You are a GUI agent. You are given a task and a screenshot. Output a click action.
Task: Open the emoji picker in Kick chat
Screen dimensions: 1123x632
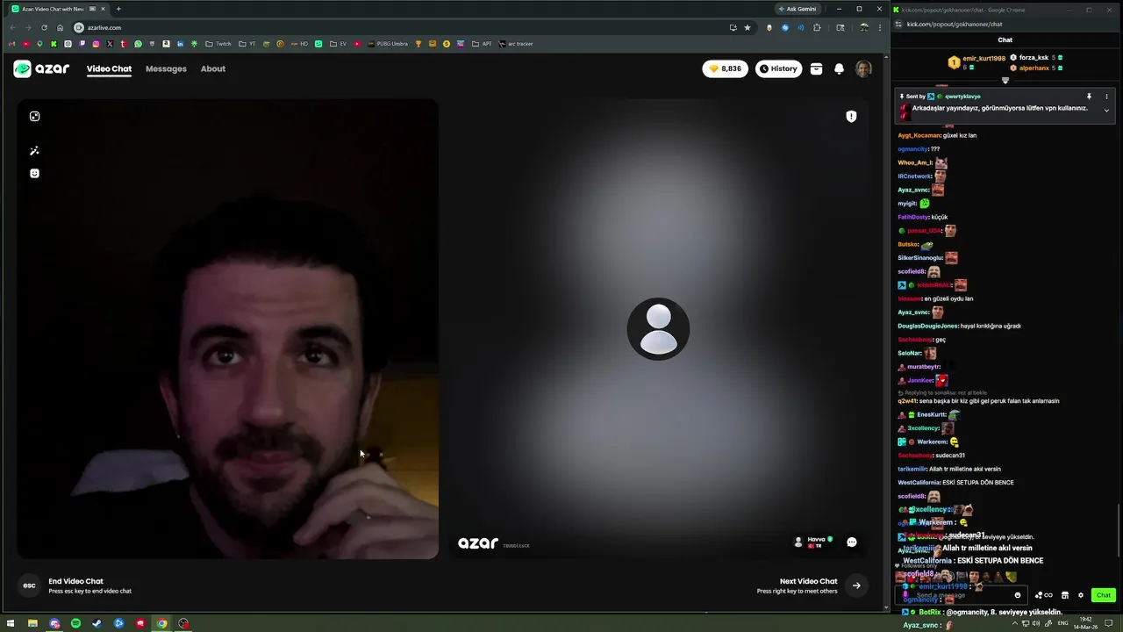coord(1018,595)
